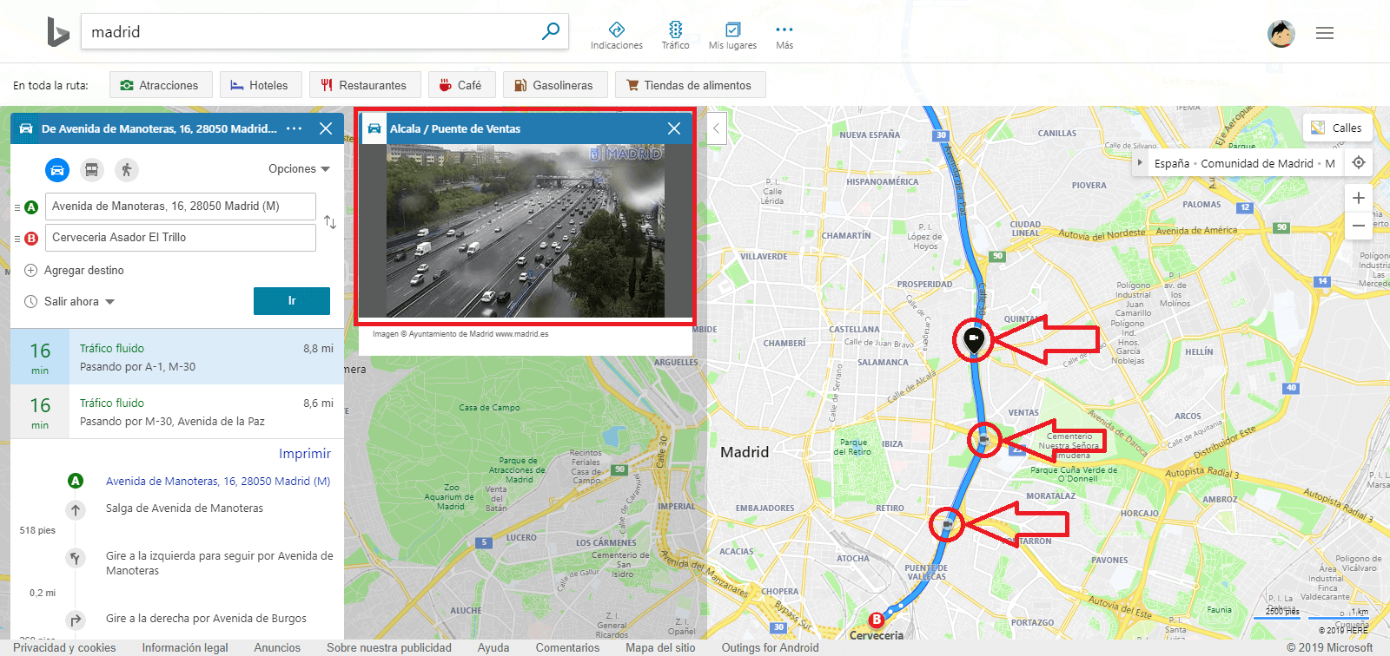Image resolution: width=1390 pixels, height=656 pixels.
Task: Edit origin Avenida de Manoteras field
Action: pyautogui.click(x=181, y=207)
